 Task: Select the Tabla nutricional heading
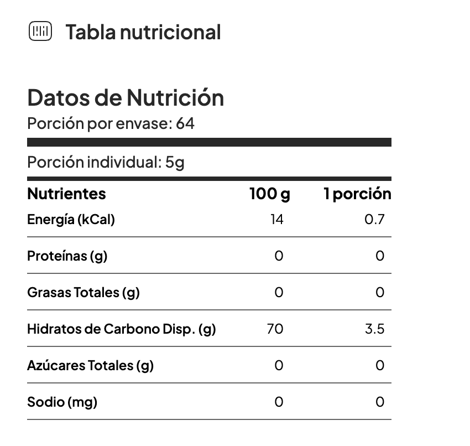(x=143, y=32)
